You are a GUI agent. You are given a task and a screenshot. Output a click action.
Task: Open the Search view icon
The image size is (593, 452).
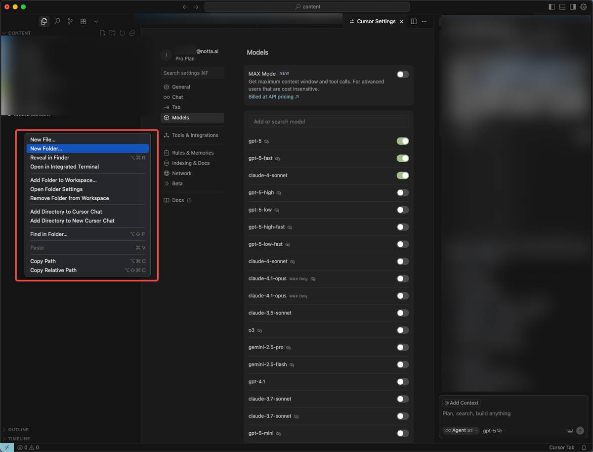pos(57,22)
